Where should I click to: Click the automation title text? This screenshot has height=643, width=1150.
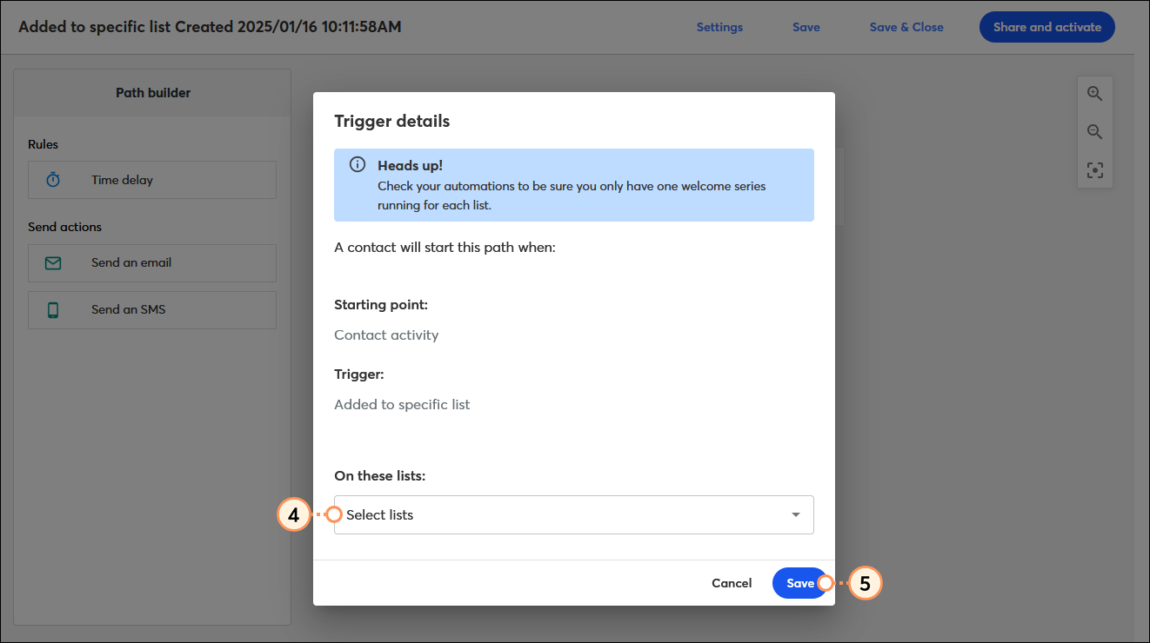point(210,27)
